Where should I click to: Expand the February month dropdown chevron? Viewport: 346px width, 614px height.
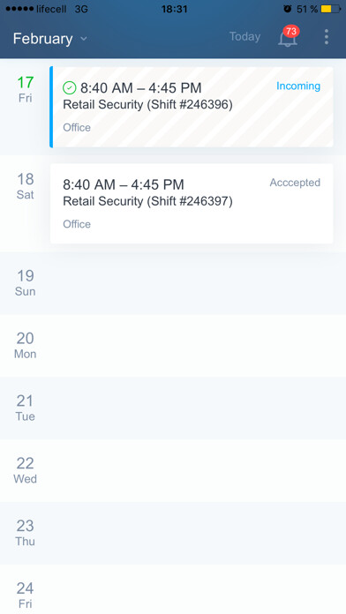(x=84, y=39)
